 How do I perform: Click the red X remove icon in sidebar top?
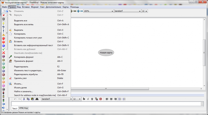click(x=4, y=16)
